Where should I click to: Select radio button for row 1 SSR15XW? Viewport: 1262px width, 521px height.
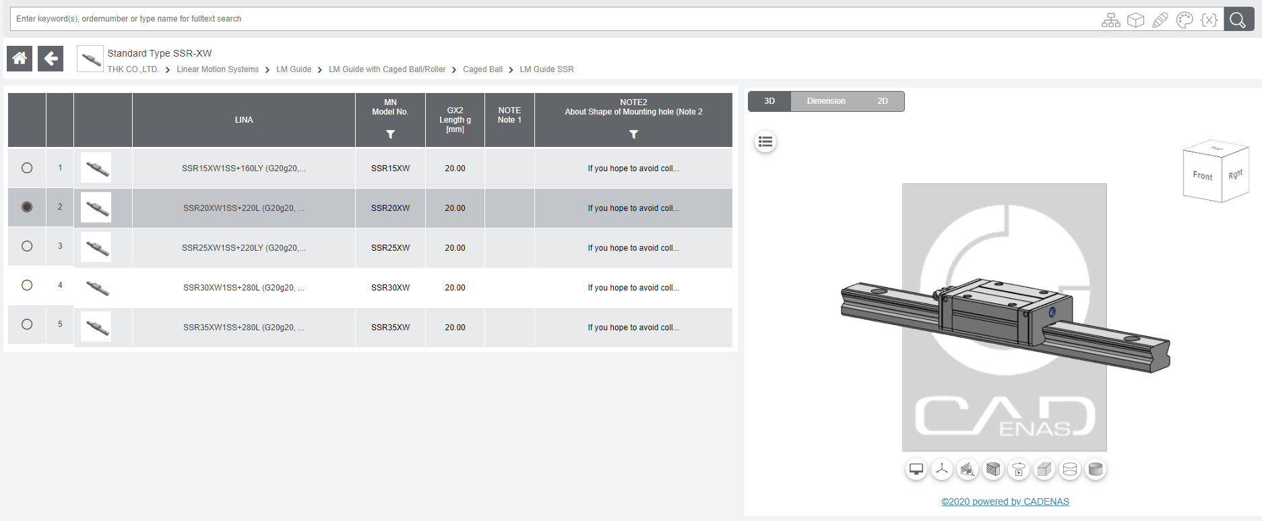27,168
